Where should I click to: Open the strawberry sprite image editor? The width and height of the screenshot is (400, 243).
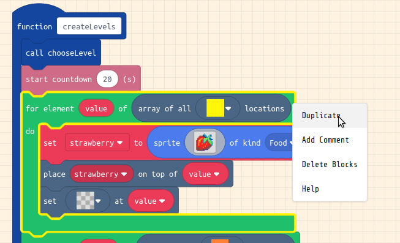pyautogui.click(x=205, y=143)
